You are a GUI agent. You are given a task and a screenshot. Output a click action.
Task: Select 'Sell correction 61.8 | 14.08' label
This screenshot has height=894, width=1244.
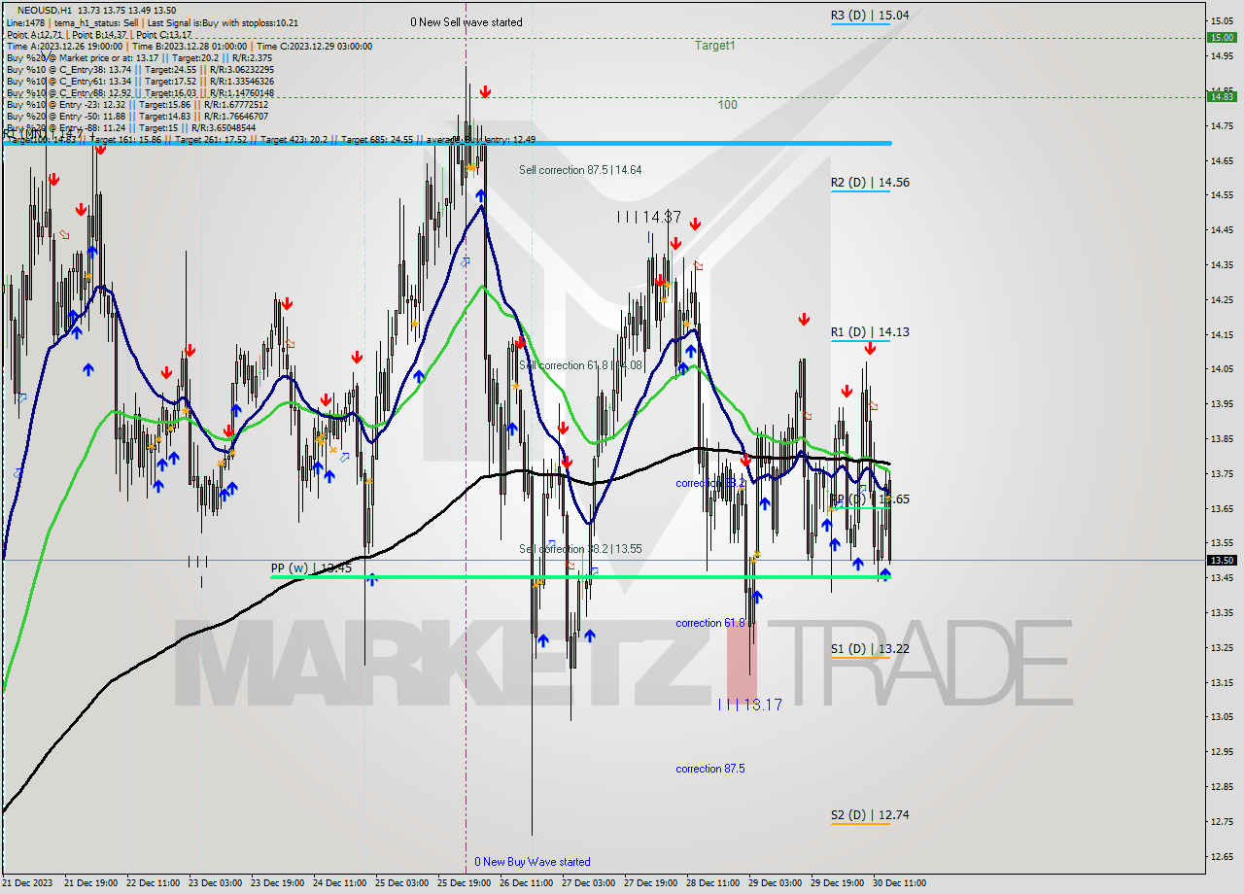point(580,366)
